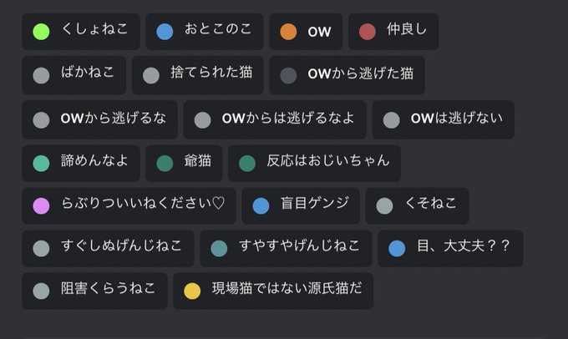Click the mint green dot beside 諦めんなよ
The height and width of the screenshot is (339, 568).
pos(41,163)
